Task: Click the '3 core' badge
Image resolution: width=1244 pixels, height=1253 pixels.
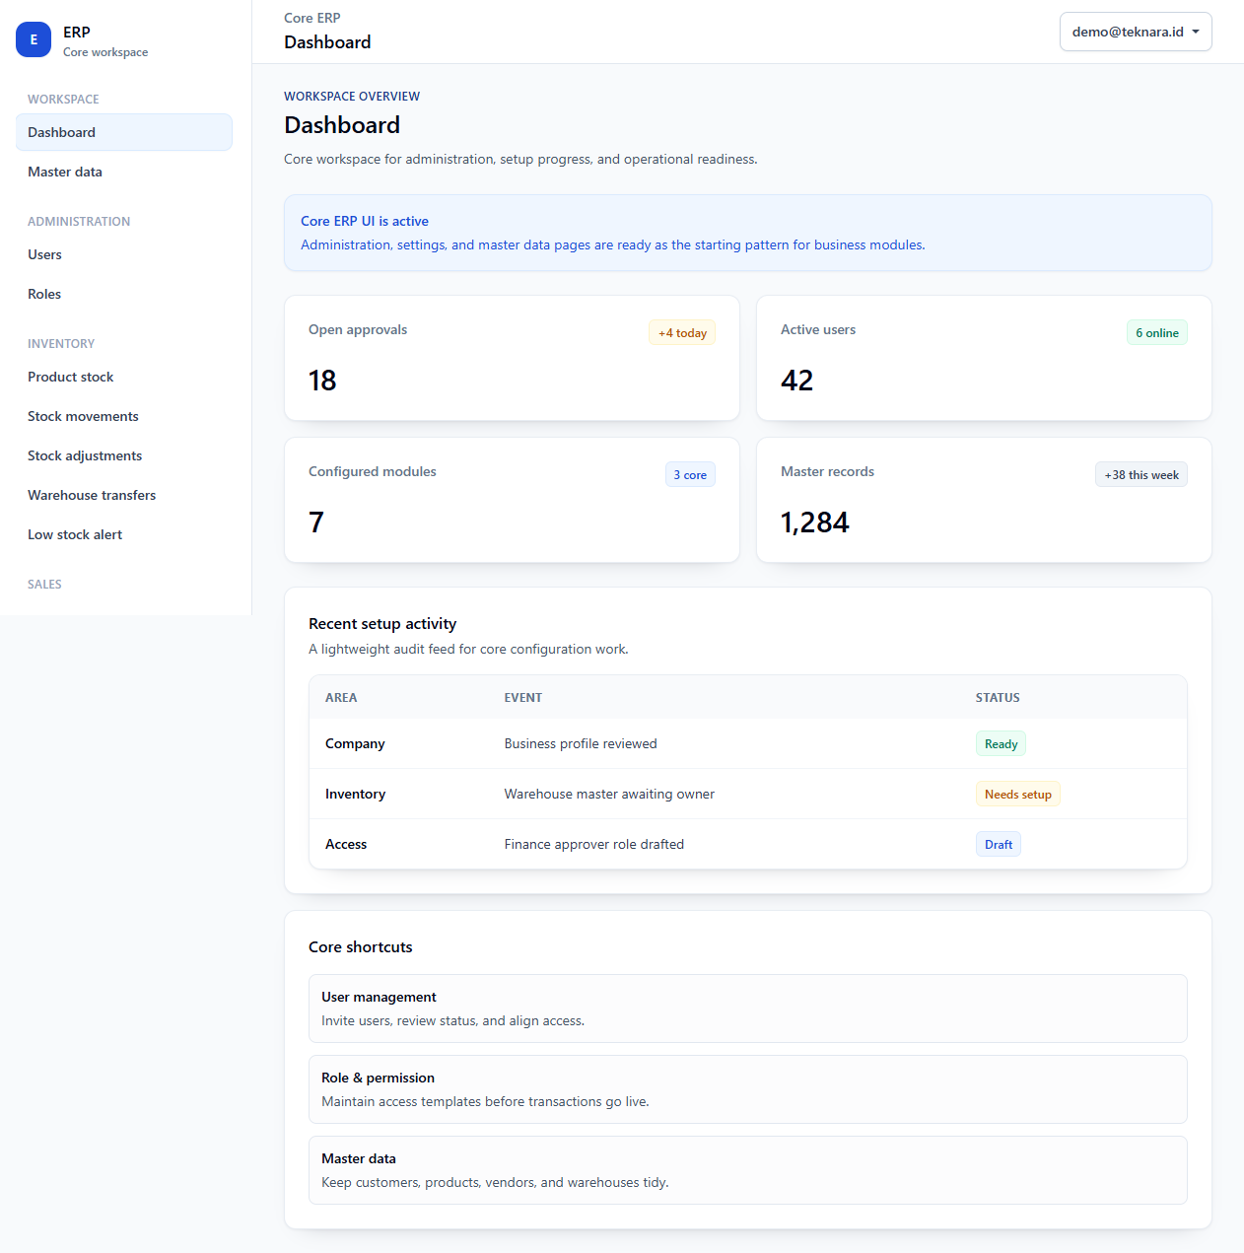Action: click(x=690, y=475)
